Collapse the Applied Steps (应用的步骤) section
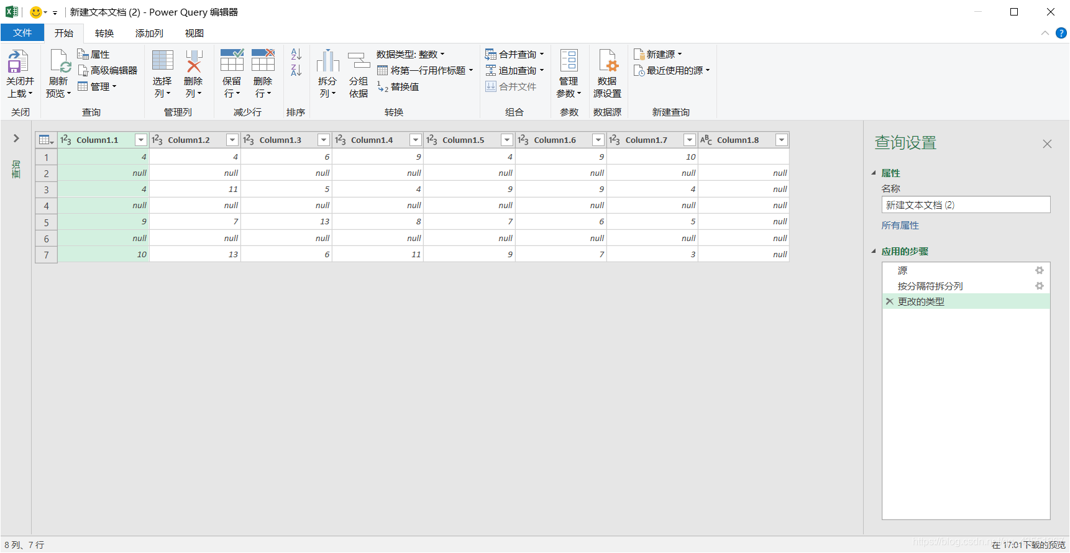Screen dimensions: 1070x553 click(x=874, y=251)
